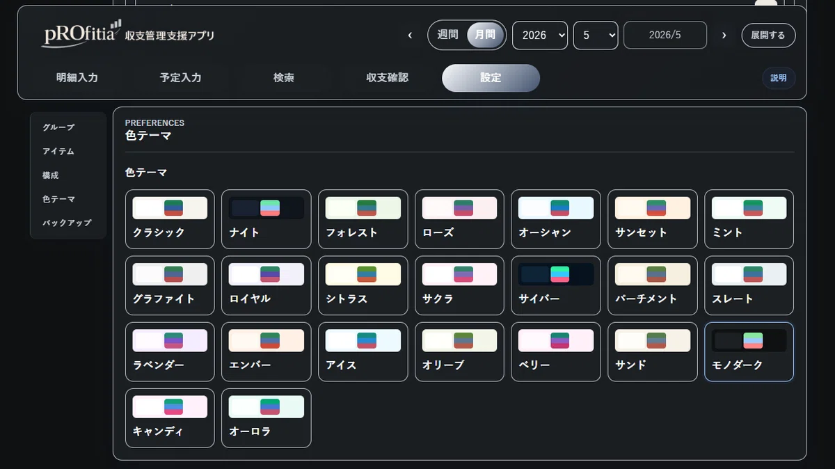Select 構成 in the settings sidebar
This screenshot has height=469, width=835.
[x=68, y=175]
